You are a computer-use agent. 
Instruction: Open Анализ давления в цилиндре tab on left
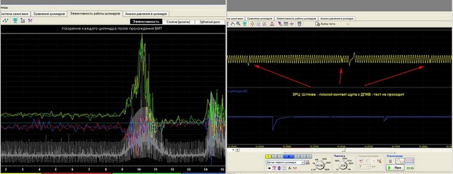point(146,14)
